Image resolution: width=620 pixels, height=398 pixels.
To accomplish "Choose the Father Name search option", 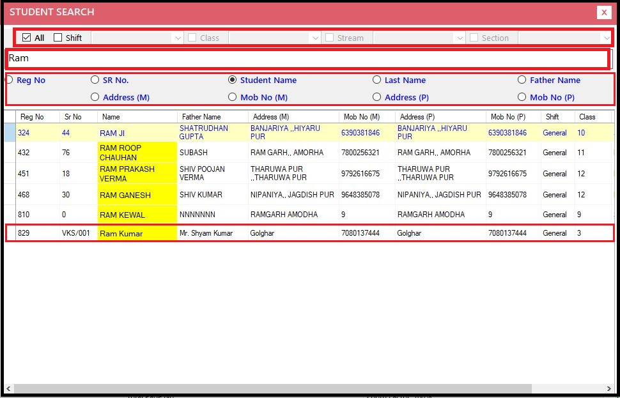I will [522, 80].
